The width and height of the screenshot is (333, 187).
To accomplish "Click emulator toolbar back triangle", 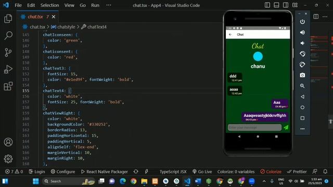I will pyautogui.click(x=302, y=97).
